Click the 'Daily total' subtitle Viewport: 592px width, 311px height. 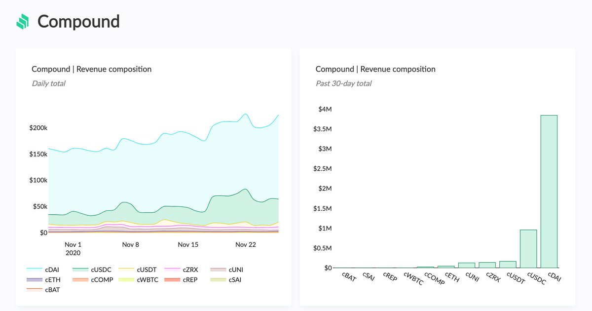[x=48, y=83]
